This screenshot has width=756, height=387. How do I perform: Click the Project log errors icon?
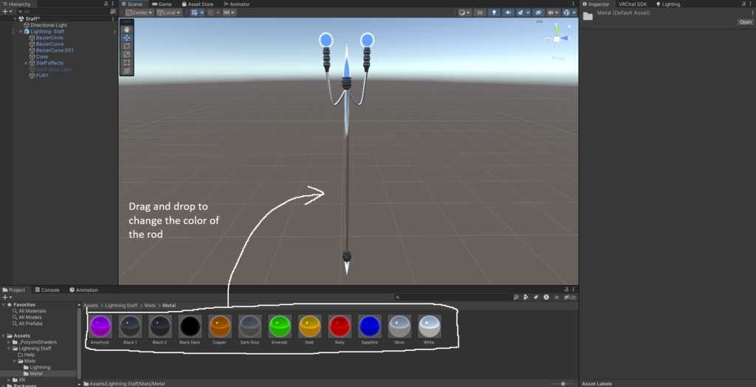[546, 297]
